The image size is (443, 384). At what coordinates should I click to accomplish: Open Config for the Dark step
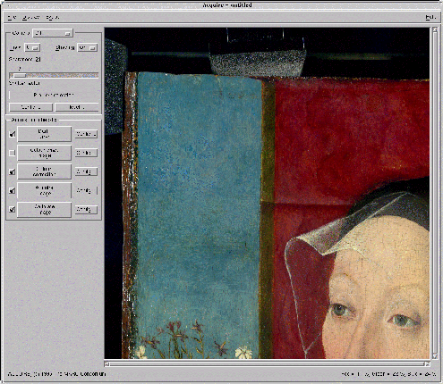[86, 134]
